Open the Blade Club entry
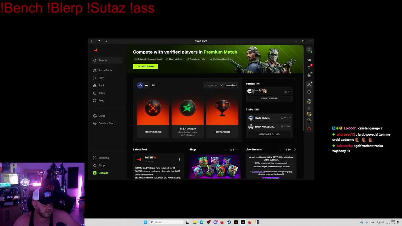The width and height of the screenshot is (402, 226). [x=269, y=118]
